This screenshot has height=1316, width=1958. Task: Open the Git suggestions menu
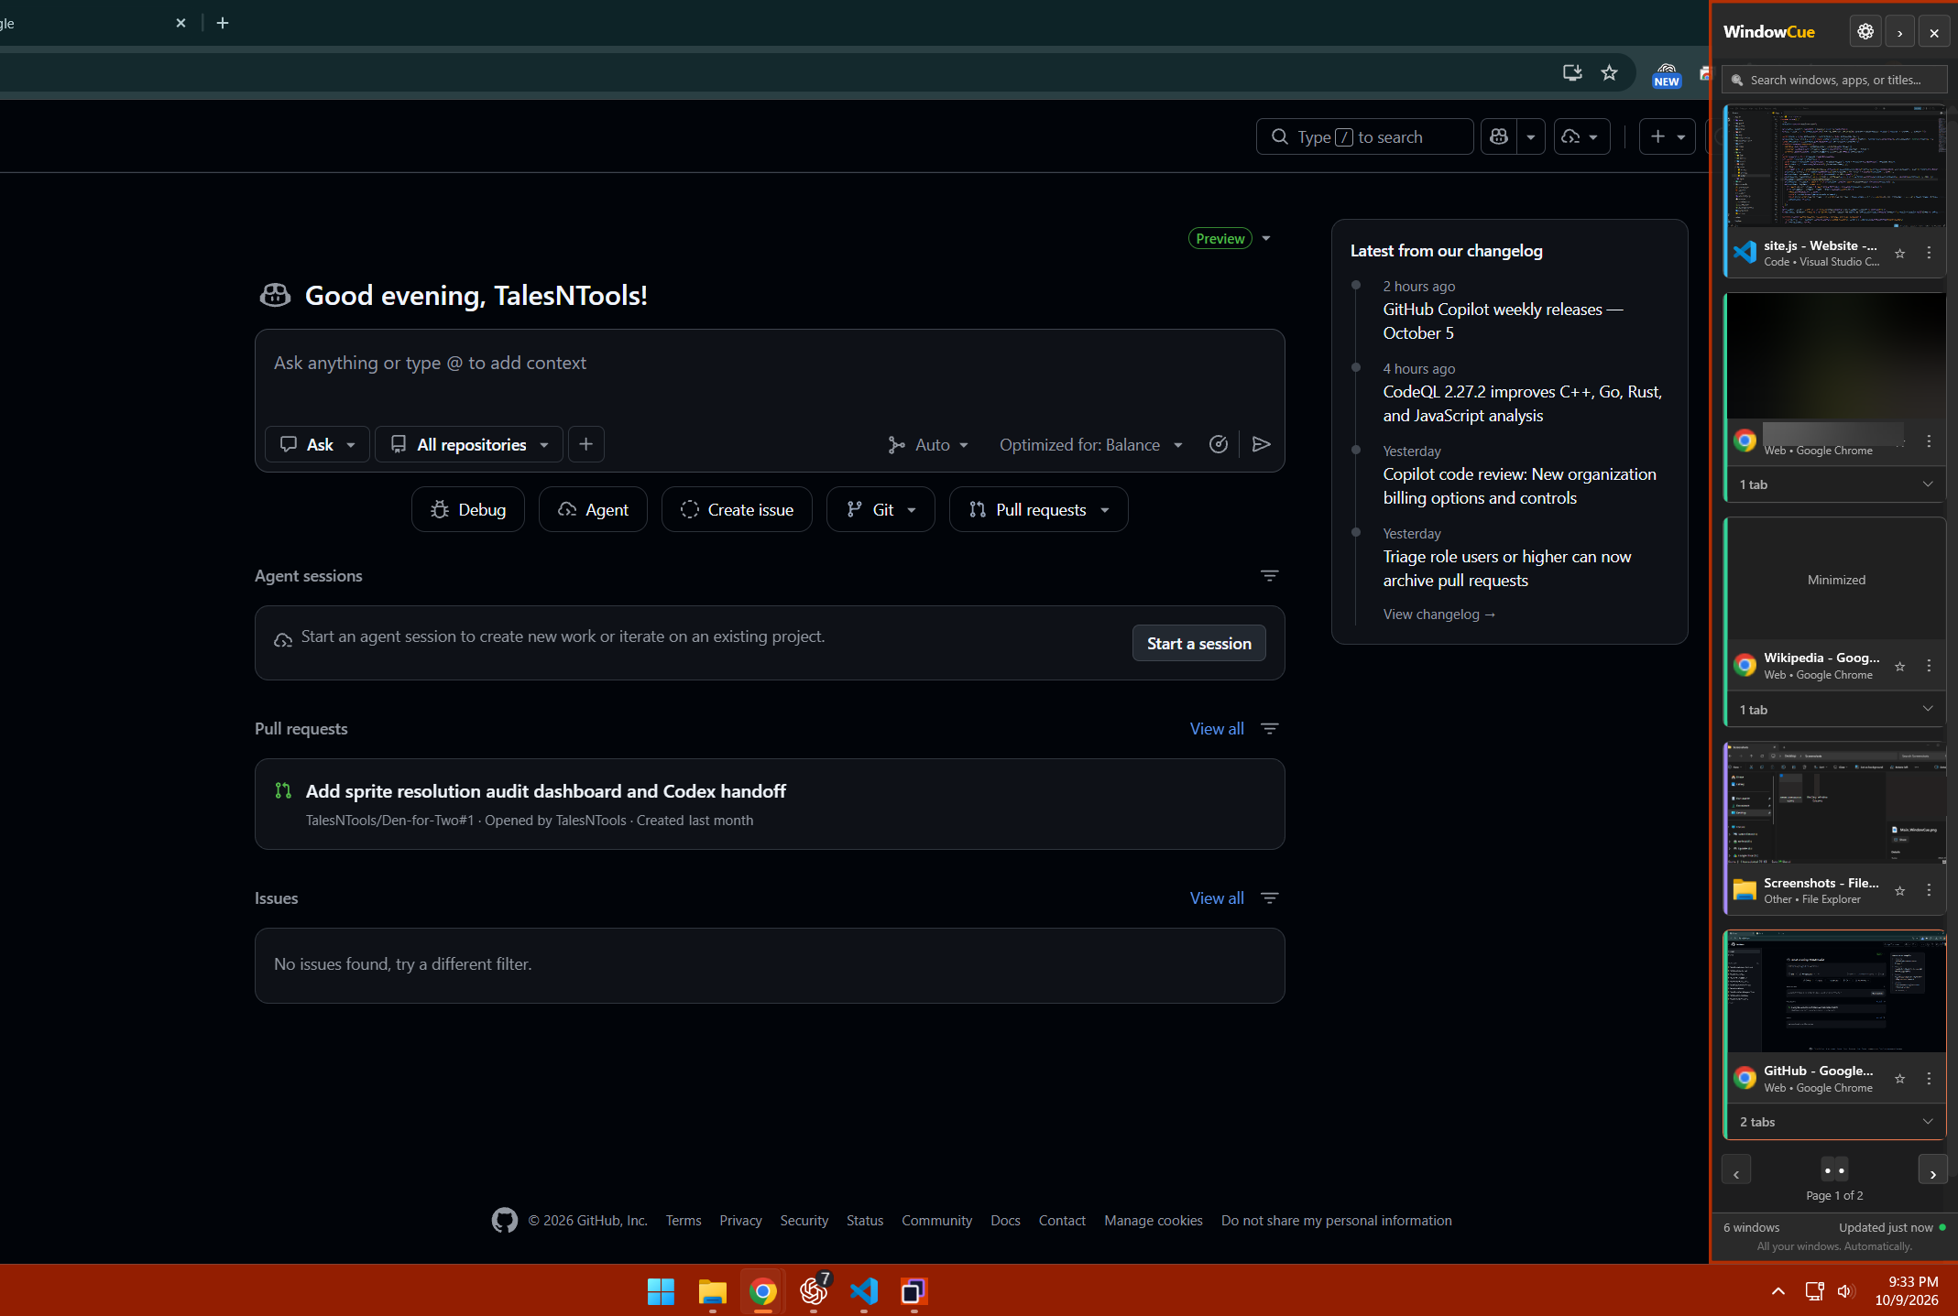pyautogui.click(x=881, y=510)
